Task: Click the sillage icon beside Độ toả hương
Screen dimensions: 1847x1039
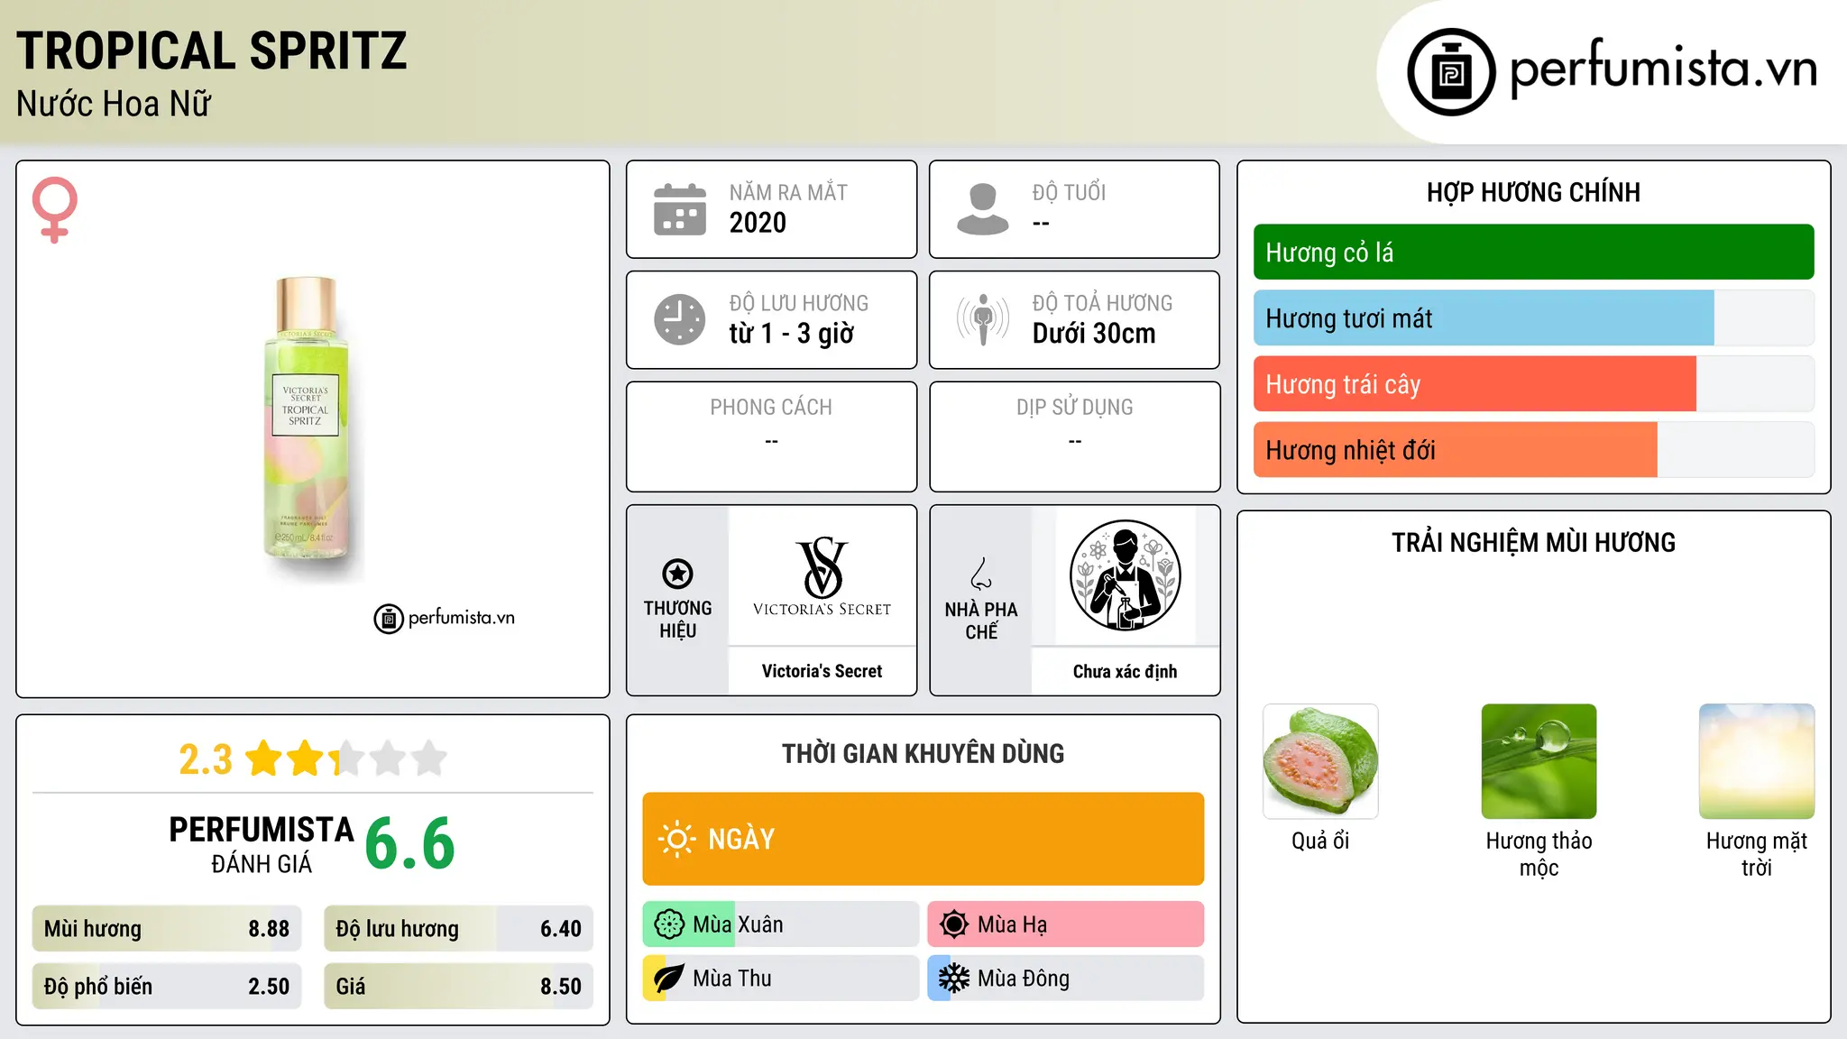Action: [x=982, y=319]
